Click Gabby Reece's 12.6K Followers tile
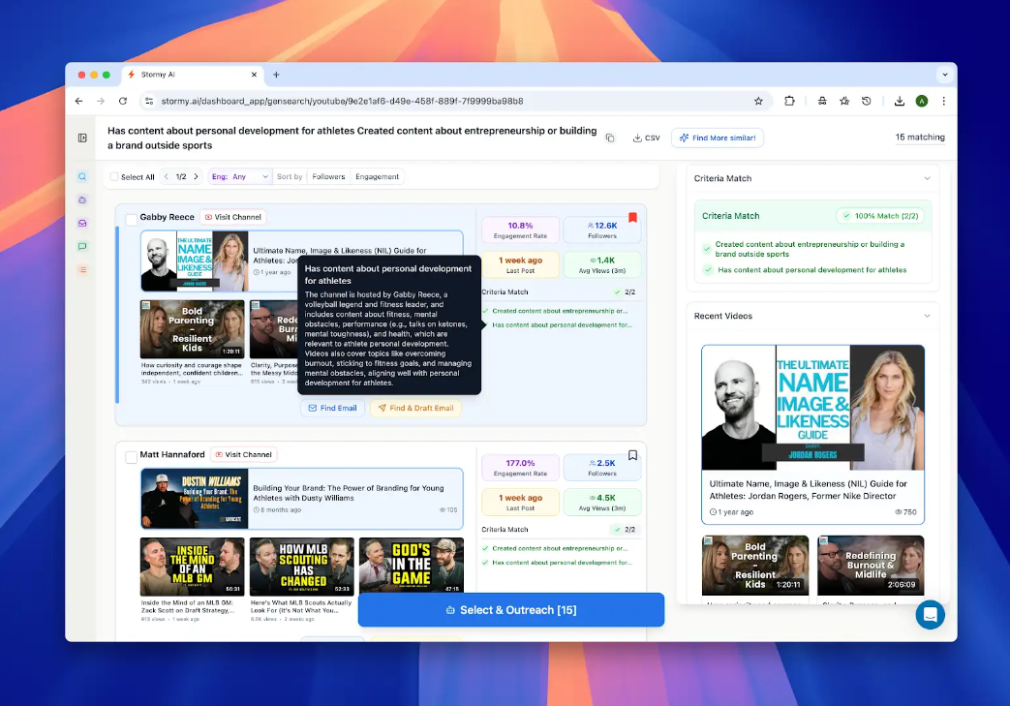1010x706 pixels. pos(601,230)
